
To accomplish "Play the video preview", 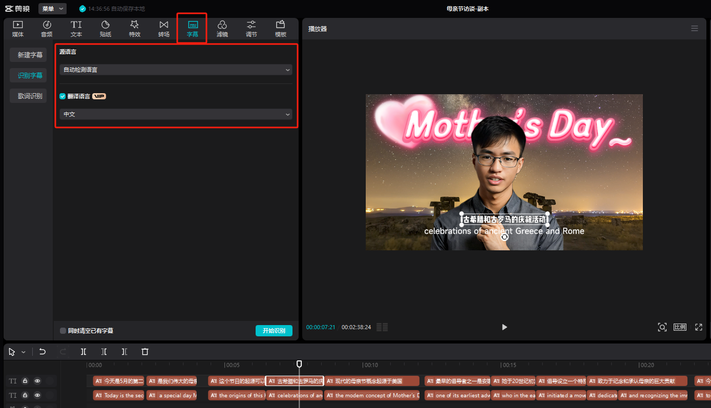I will (505, 327).
